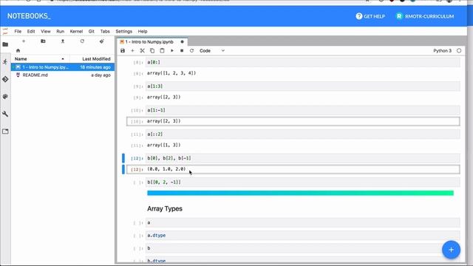Cut selected cells with the scissors icon
The width and height of the screenshot is (473, 266).
coord(143,51)
